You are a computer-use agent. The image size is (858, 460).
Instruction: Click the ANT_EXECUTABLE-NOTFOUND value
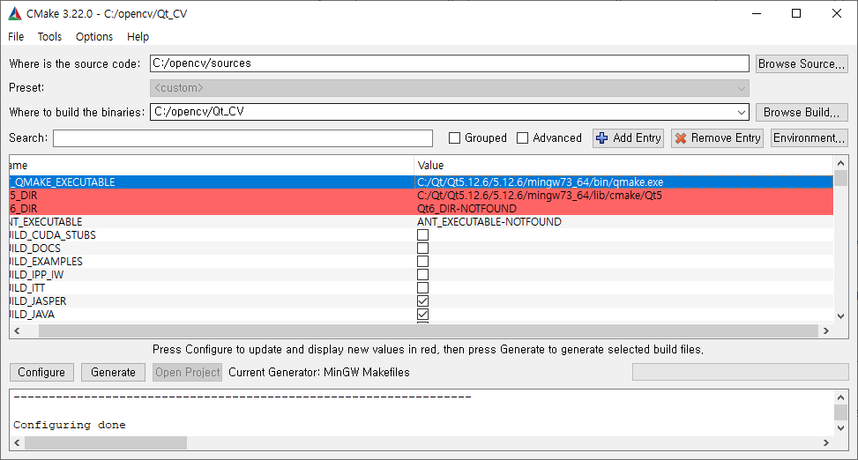(489, 221)
